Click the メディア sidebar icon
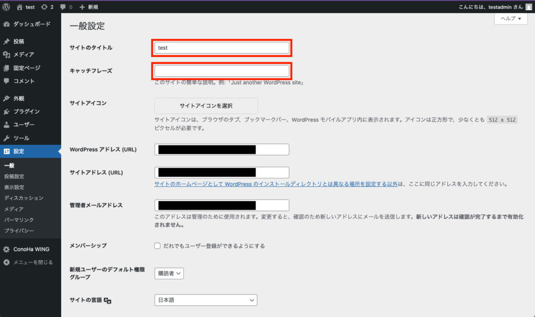 (x=6, y=54)
